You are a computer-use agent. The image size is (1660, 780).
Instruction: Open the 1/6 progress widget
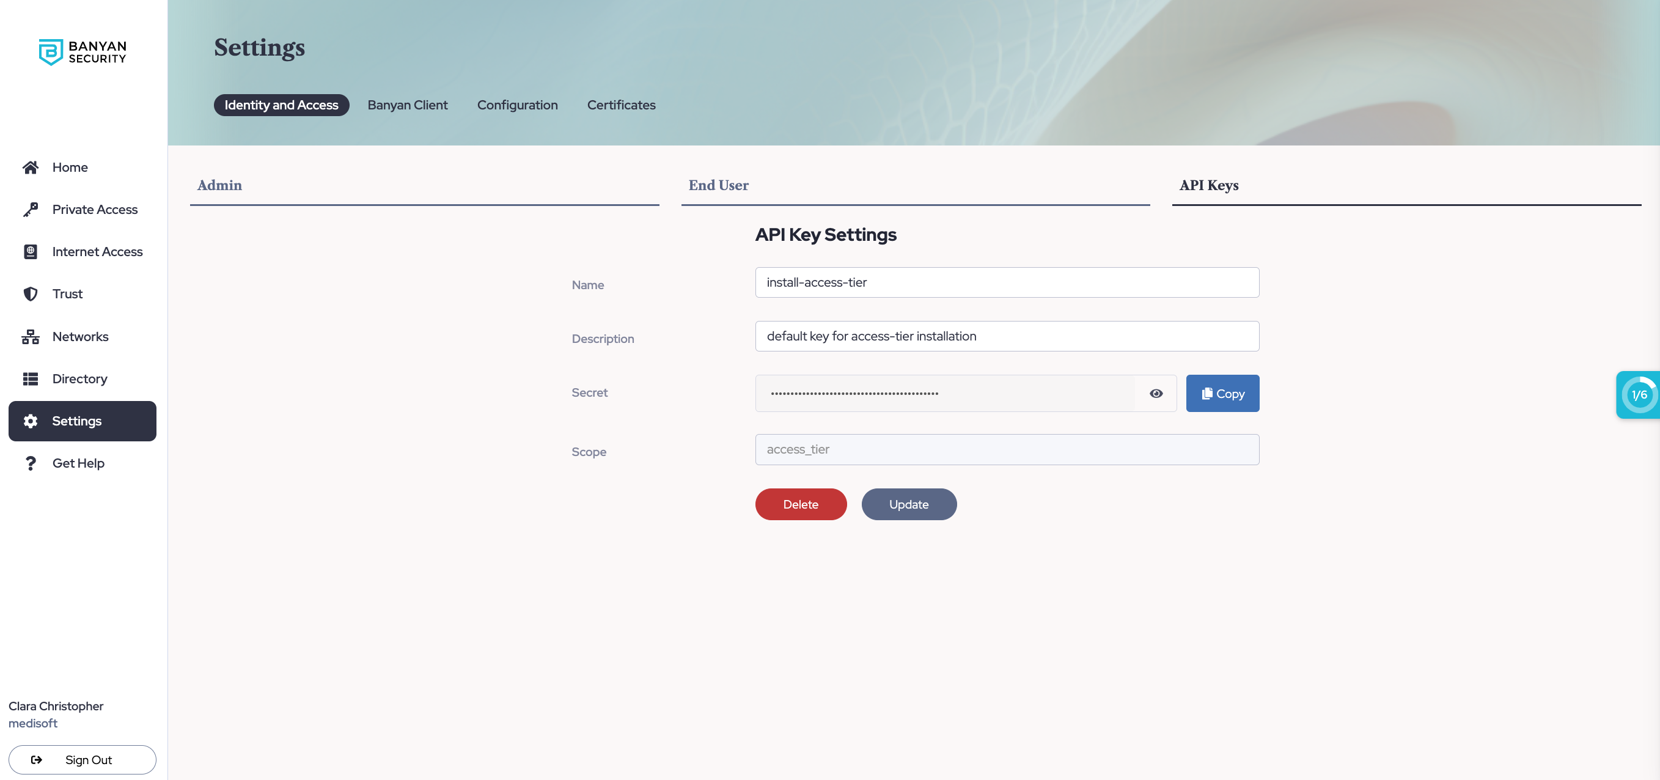pyautogui.click(x=1639, y=394)
